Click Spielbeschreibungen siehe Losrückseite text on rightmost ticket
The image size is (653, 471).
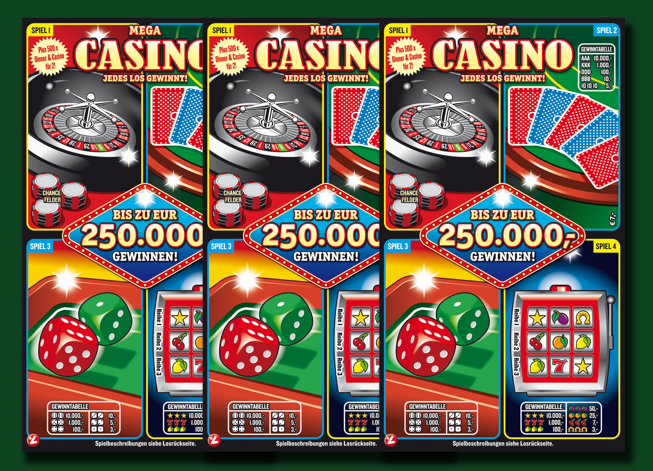click(503, 443)
